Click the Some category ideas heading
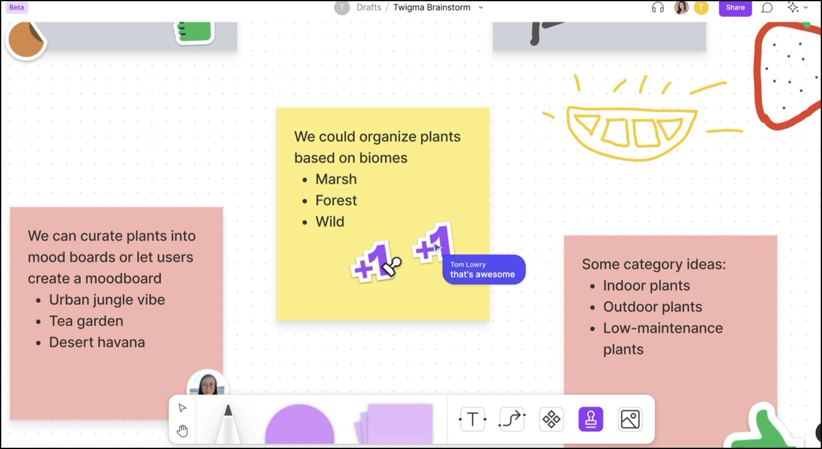 pyautogui.click(x=654, y=264)
